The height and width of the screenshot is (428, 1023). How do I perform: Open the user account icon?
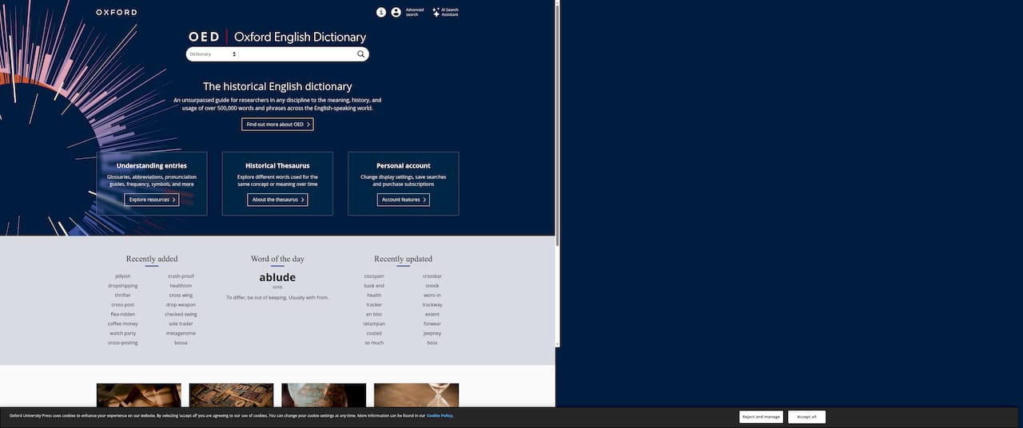point(396,12)
